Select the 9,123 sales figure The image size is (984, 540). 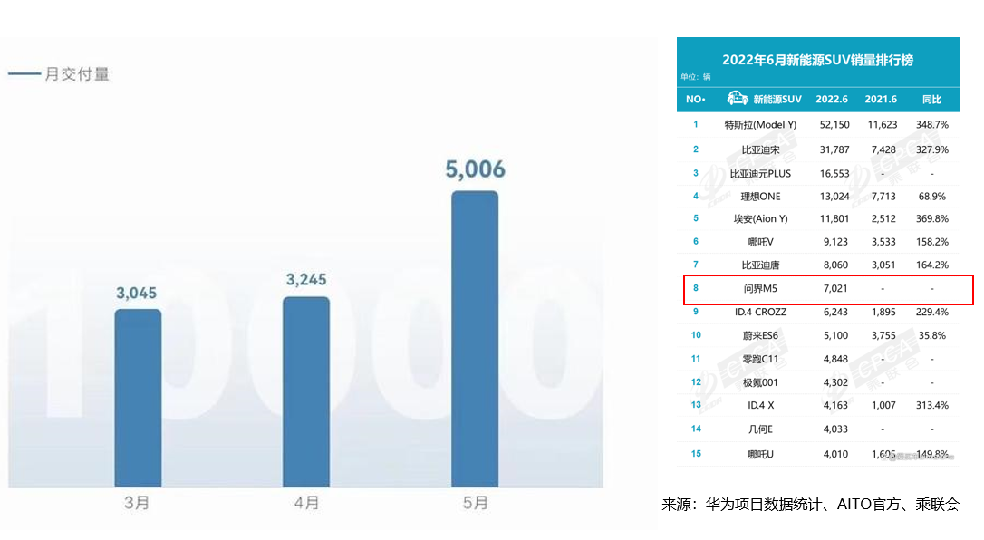coord(836,242)
